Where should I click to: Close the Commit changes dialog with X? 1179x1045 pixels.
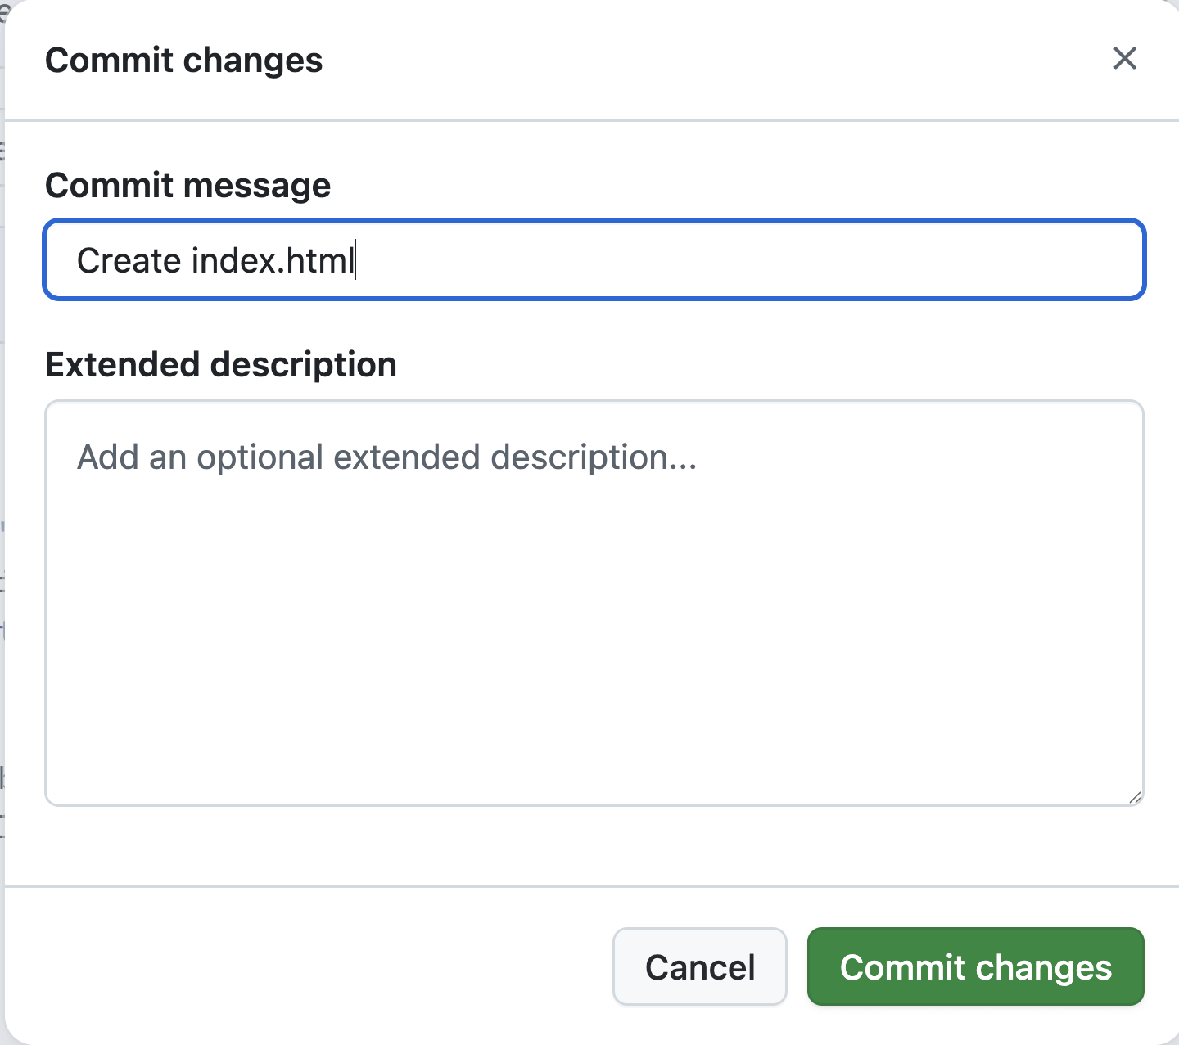click(1125, 59)
